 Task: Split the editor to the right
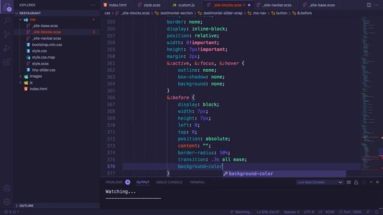click(369, 5)
